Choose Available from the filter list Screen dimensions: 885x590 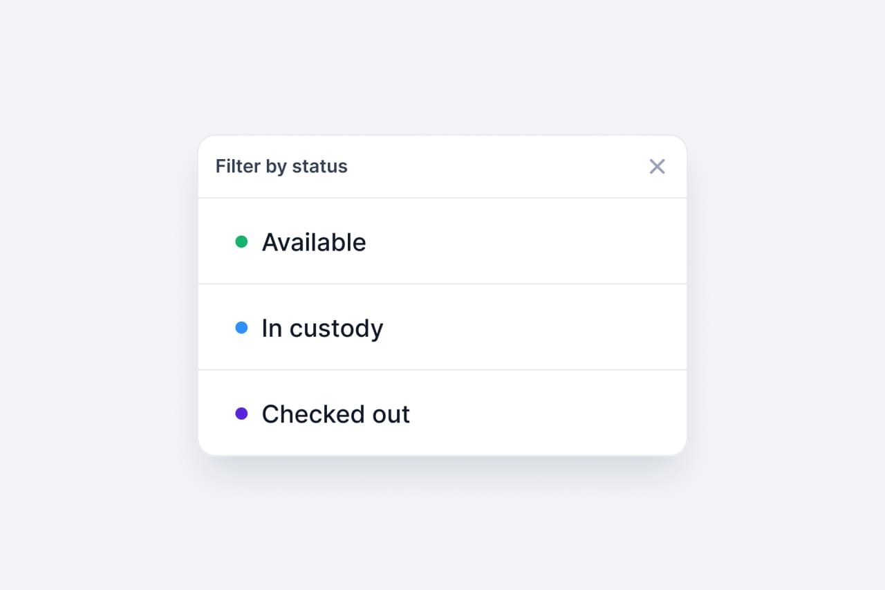[x=314, y=242]
